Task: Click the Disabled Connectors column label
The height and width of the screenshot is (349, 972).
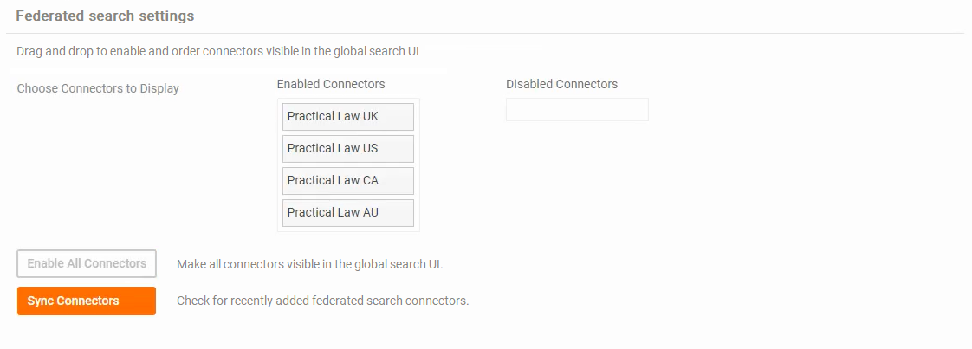Action: (561, 84)
